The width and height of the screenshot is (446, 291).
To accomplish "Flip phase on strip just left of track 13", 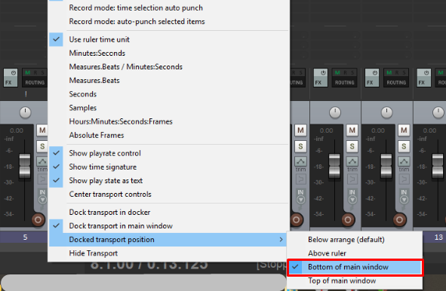I will 404,179.
